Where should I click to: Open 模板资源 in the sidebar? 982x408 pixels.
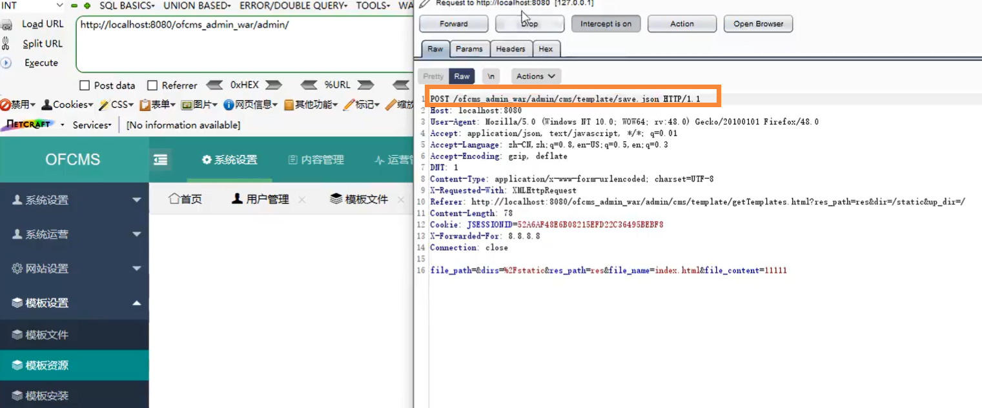[74, 365]
